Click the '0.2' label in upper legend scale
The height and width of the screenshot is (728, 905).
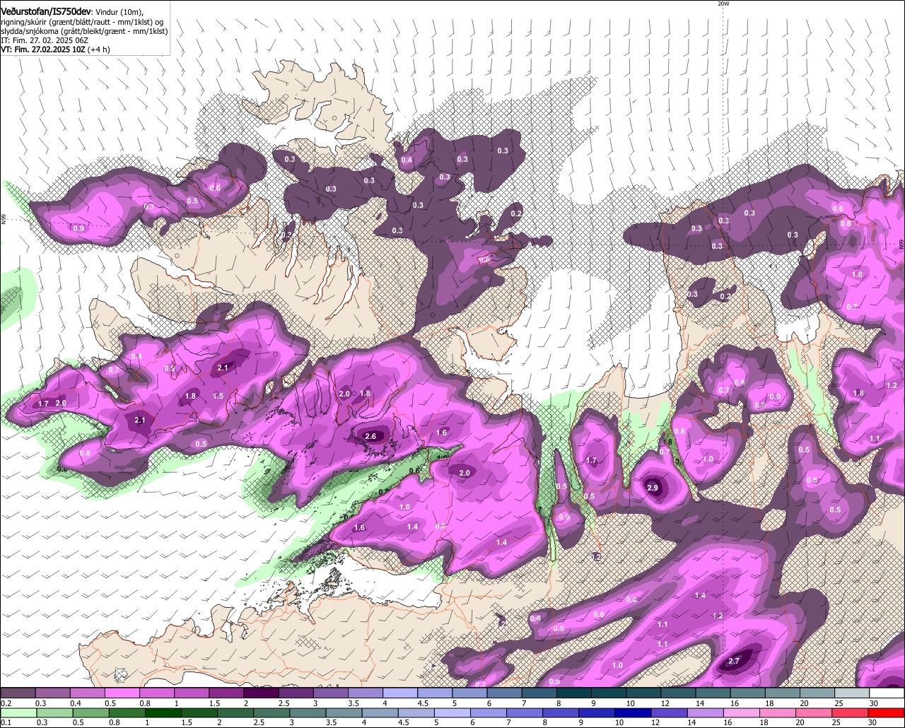pyautogui.click(x=6, y=703)
